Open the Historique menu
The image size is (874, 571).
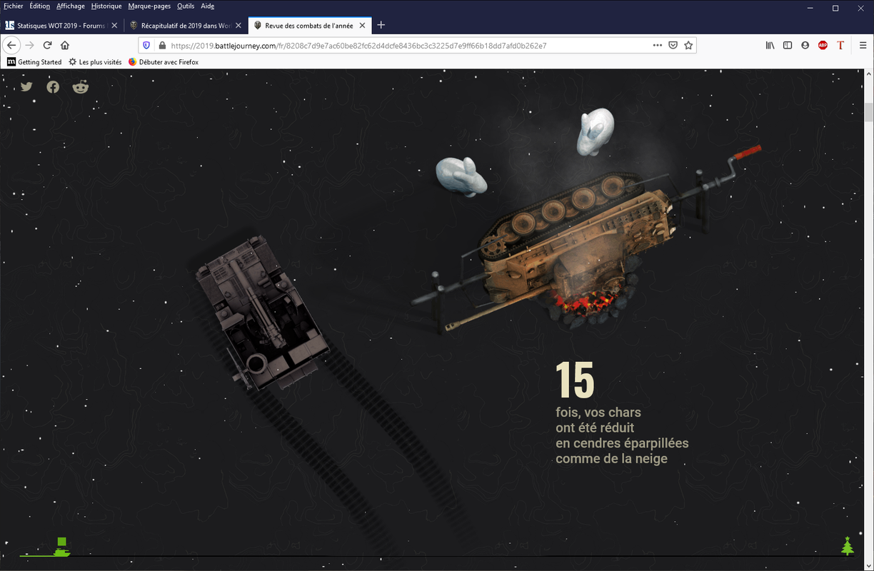coord(106,6)
